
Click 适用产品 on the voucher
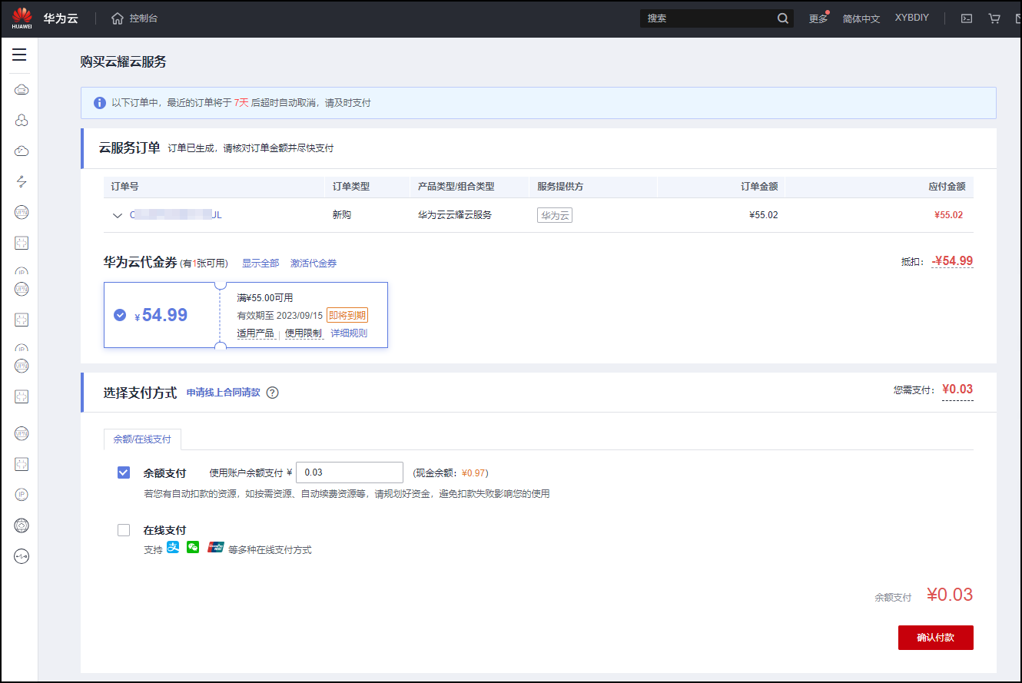point(256,333)
